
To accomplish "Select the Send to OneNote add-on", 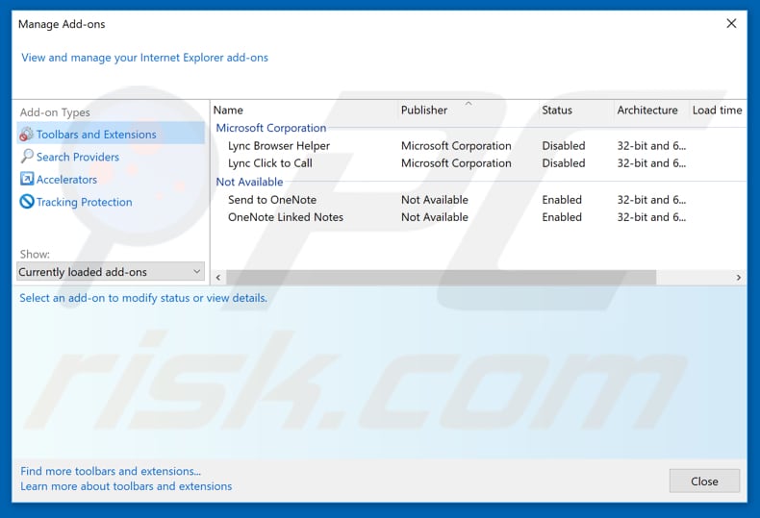I will (x=272, y=200).
